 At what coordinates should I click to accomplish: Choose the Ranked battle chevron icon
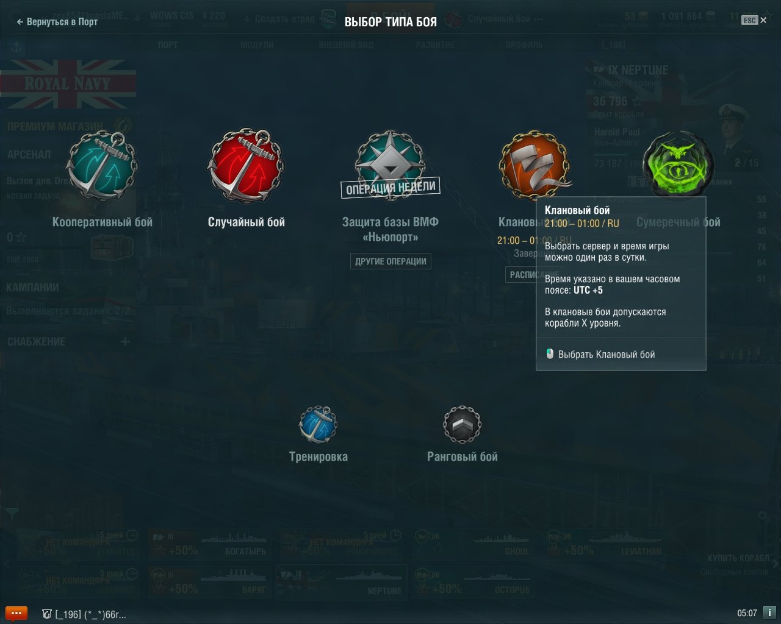[462, 424]
